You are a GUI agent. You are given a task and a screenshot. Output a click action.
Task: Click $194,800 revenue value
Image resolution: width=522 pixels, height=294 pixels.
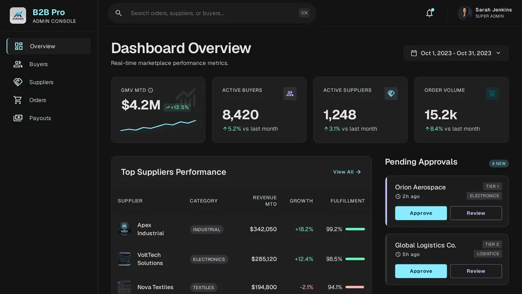pos(264,287)
